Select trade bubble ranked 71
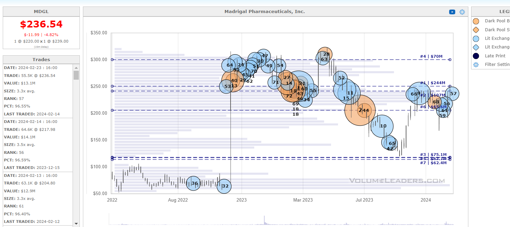Screen dimensions: 510x227 click(x=275, y=82)
